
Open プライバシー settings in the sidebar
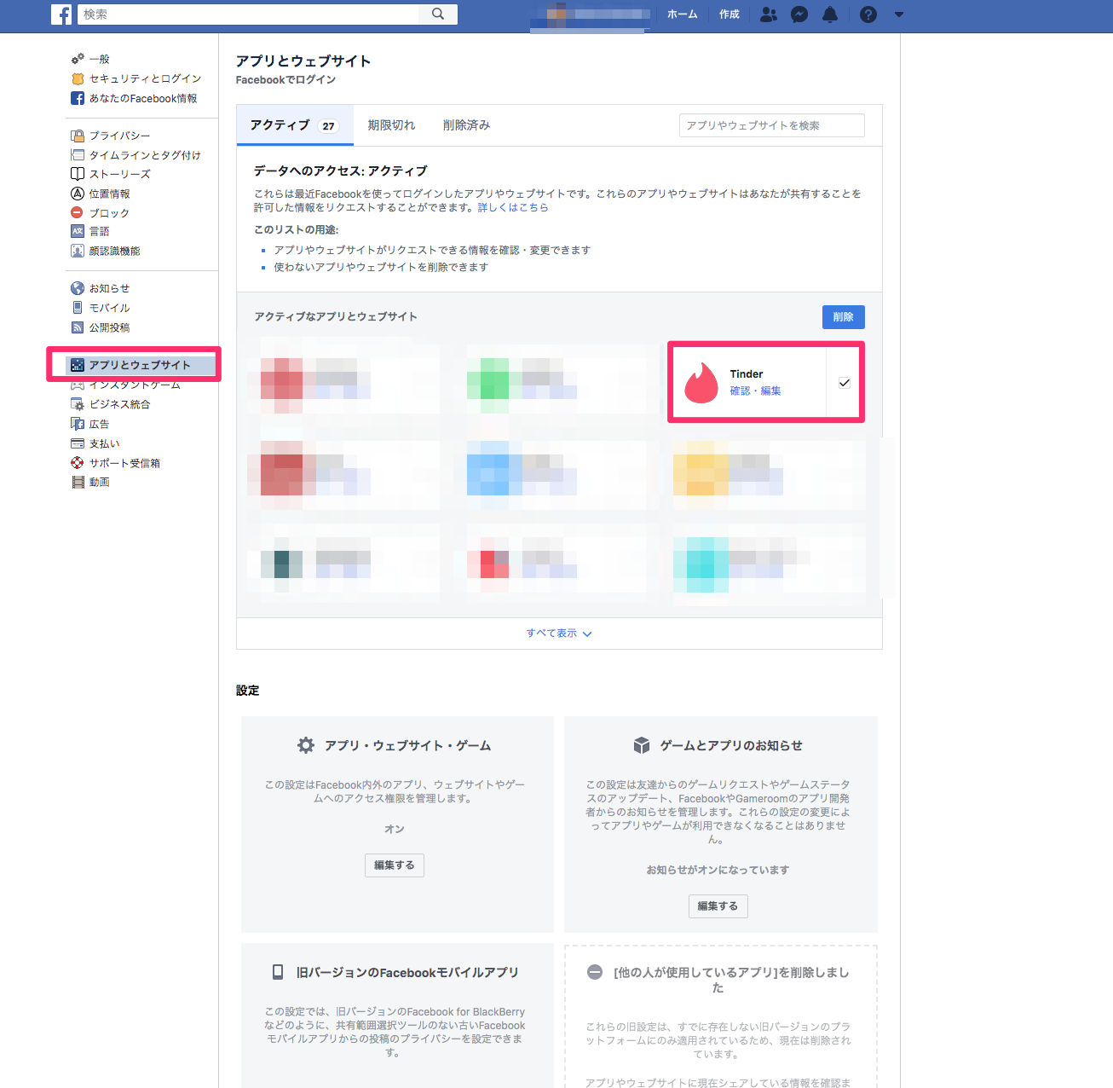(x=119, y=136)
